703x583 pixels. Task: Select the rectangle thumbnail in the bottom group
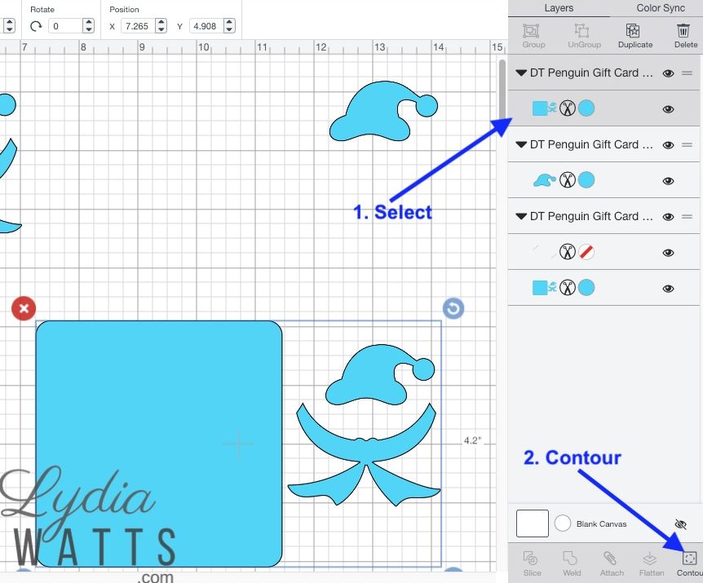(544, 288)
